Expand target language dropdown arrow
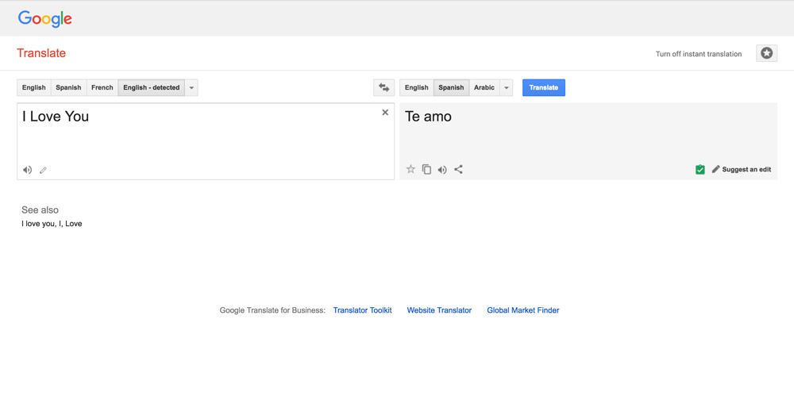This screenshot has height=400, width=794. pyautogui.click(x=506, y=87)
